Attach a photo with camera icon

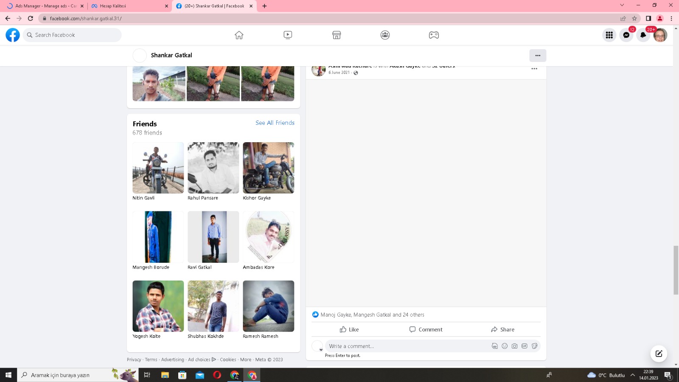coord(514,346)
